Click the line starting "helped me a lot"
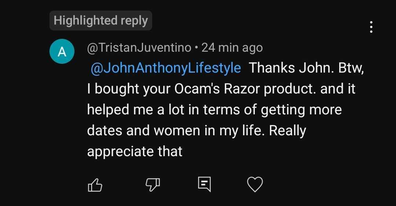The image size is (396, 206). coord(214,110)
